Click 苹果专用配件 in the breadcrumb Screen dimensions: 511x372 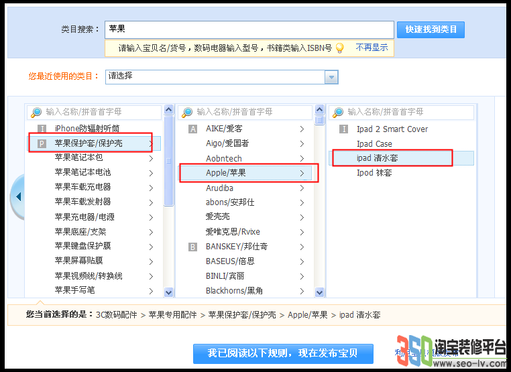pos(173,314)
